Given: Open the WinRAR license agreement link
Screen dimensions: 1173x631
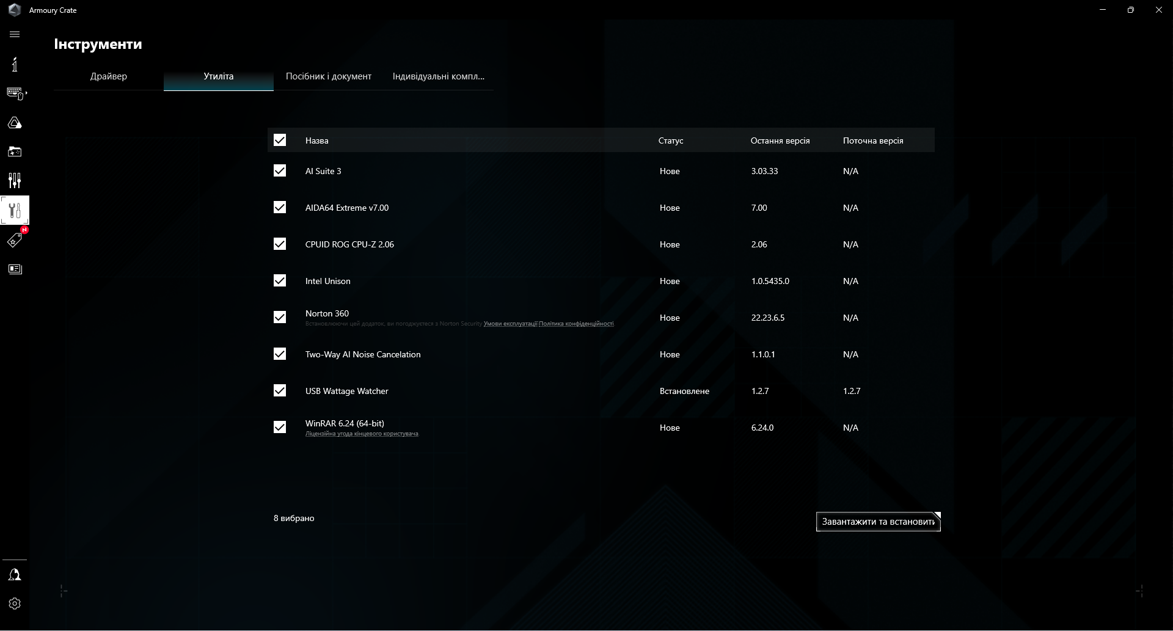Looking at the screenshot, I should coord(361,433).
